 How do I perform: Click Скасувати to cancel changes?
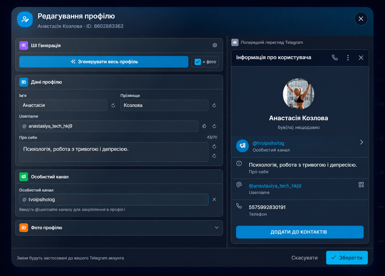tap(305, 258)
